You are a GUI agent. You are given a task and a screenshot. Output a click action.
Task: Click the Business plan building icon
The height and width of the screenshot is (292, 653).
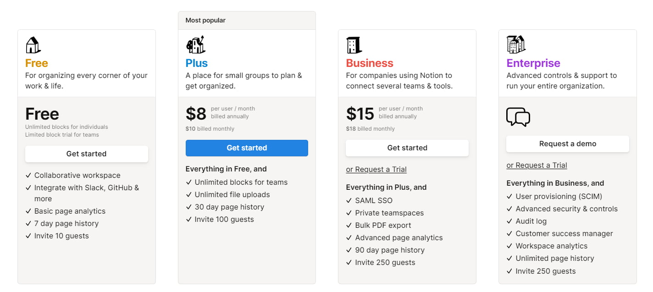[x=354, y=45]
